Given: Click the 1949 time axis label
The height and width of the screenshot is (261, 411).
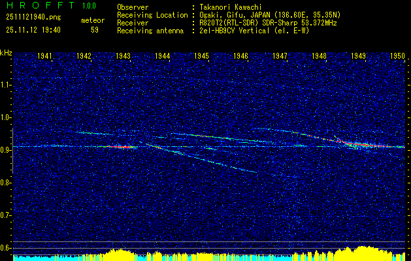Looking at the screenshot, I should point(359,55).
